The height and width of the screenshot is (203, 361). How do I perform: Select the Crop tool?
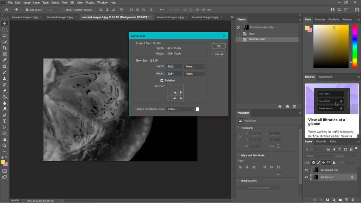5,48
